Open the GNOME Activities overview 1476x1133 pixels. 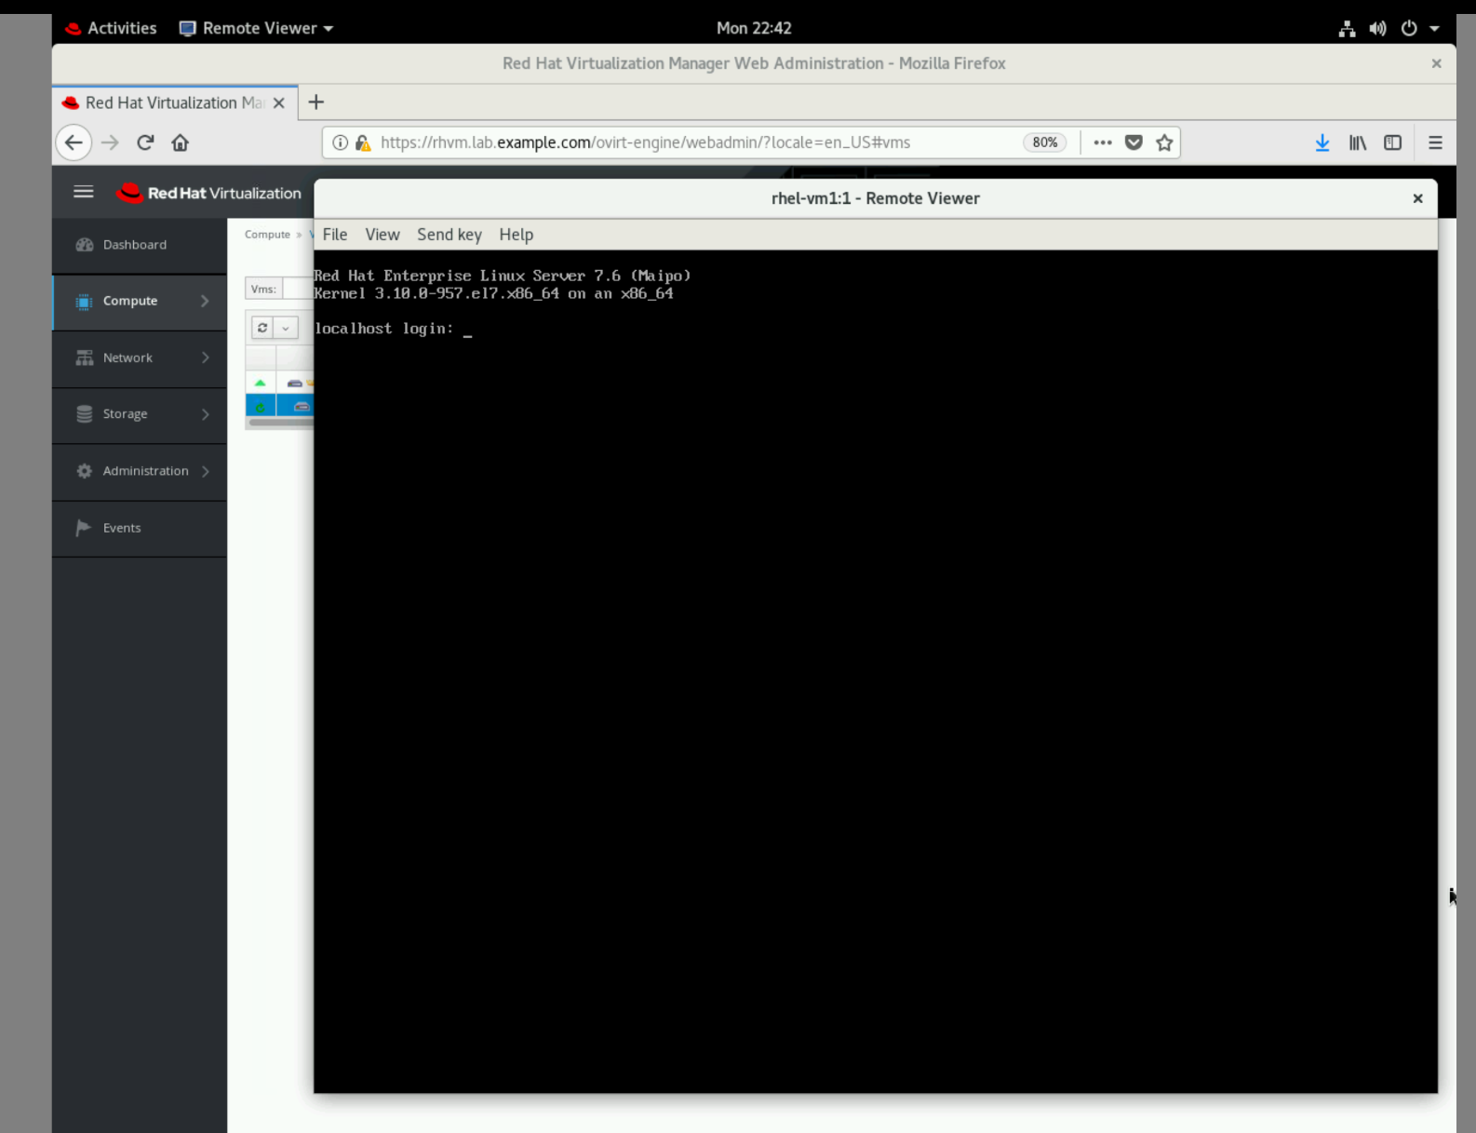[x=111, y=28]
